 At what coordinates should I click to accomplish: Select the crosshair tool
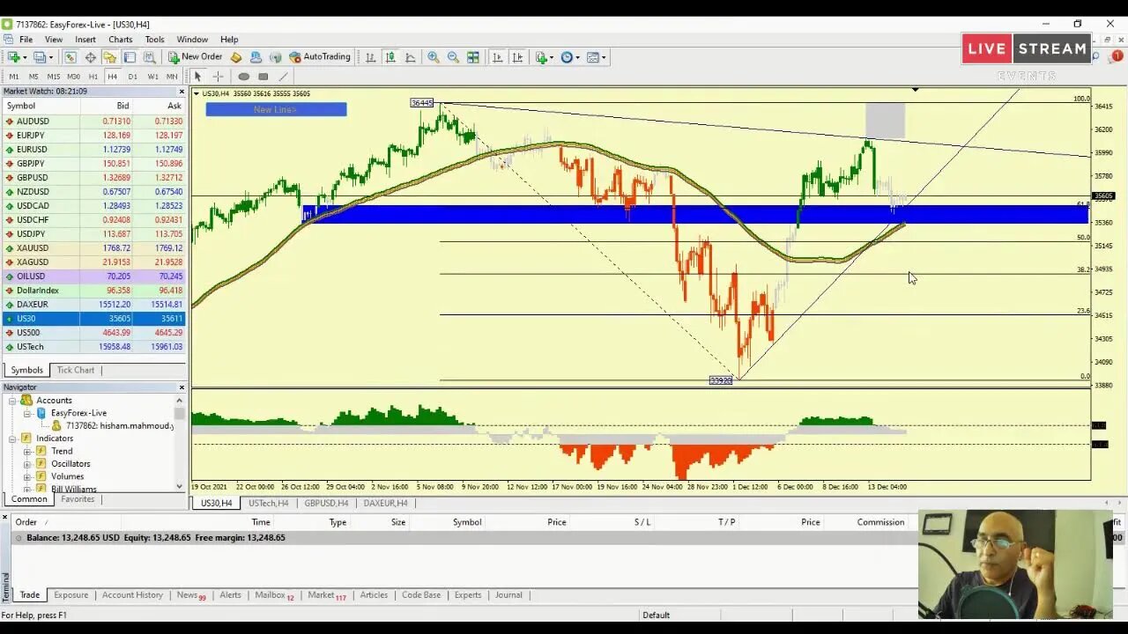[218, 77]
